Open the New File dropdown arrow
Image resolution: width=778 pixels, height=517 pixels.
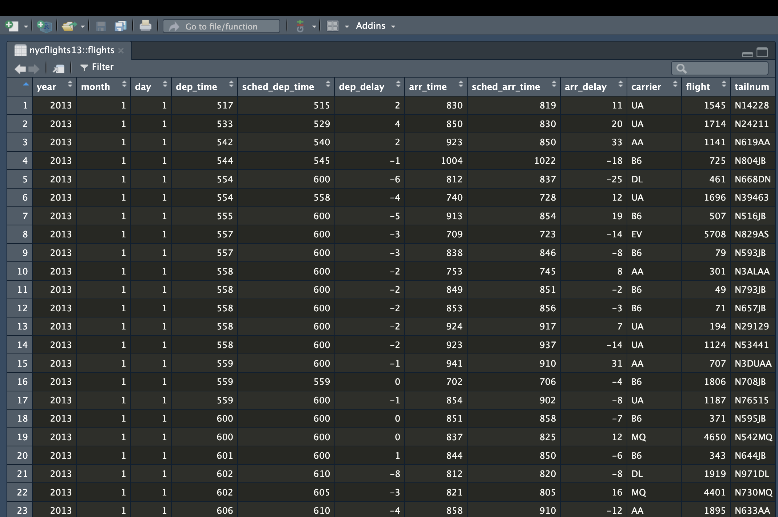click(x=25, y=27)
